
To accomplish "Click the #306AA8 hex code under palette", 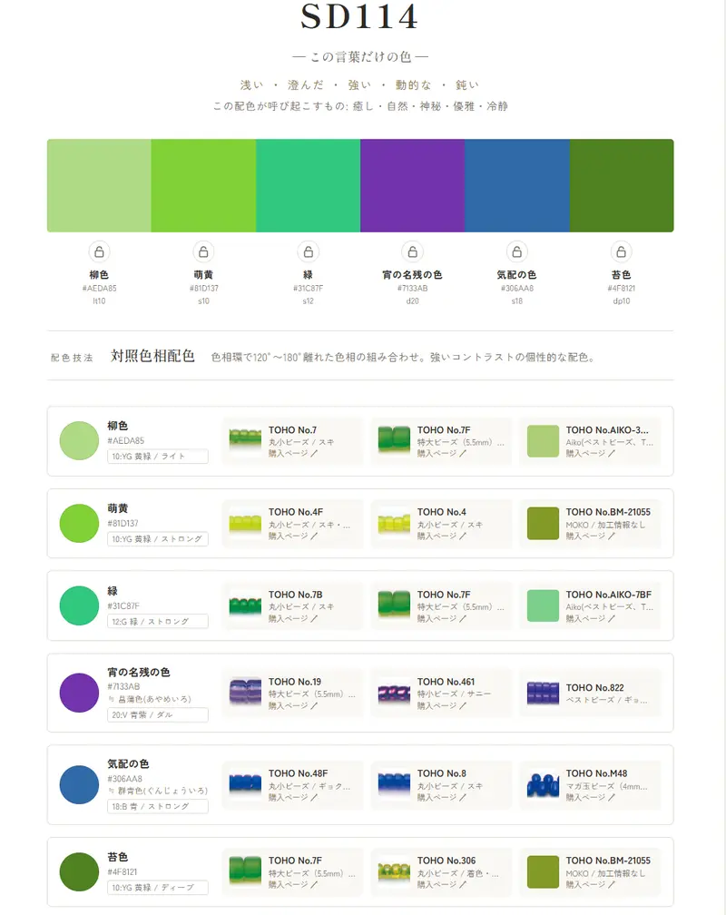I will pos(517,289).
